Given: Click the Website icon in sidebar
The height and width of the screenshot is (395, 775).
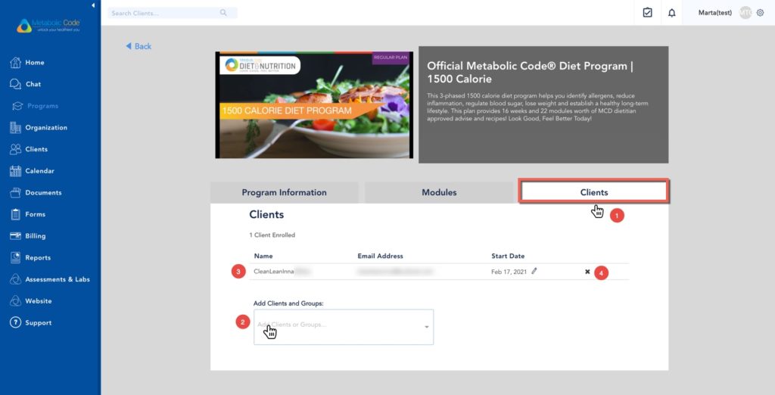Looking at the screenshot, I should click(15, 300).
